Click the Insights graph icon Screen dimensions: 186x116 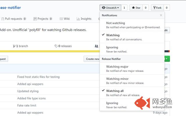pyautogui.click(x=78, y=19)
